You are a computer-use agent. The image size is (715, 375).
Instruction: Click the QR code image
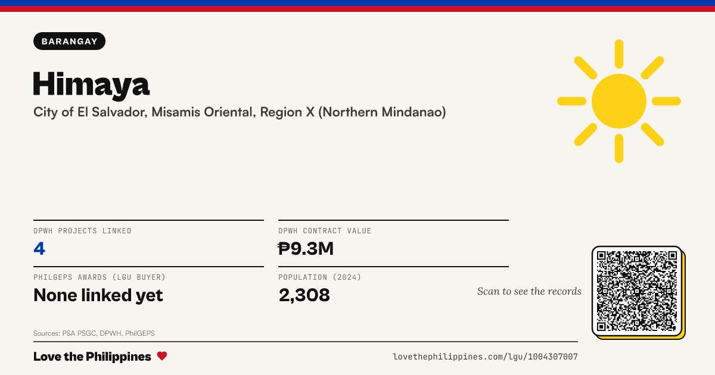[637, 291]
